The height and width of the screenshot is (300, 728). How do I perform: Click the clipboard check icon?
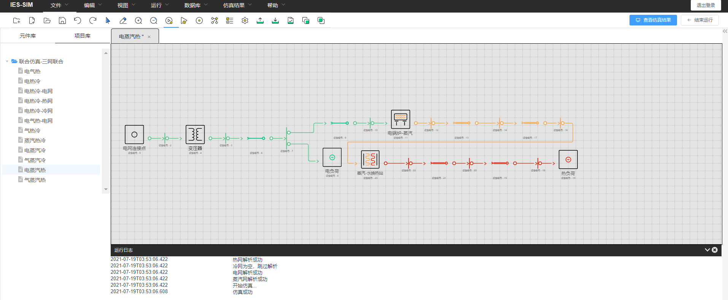coord(291,21)
